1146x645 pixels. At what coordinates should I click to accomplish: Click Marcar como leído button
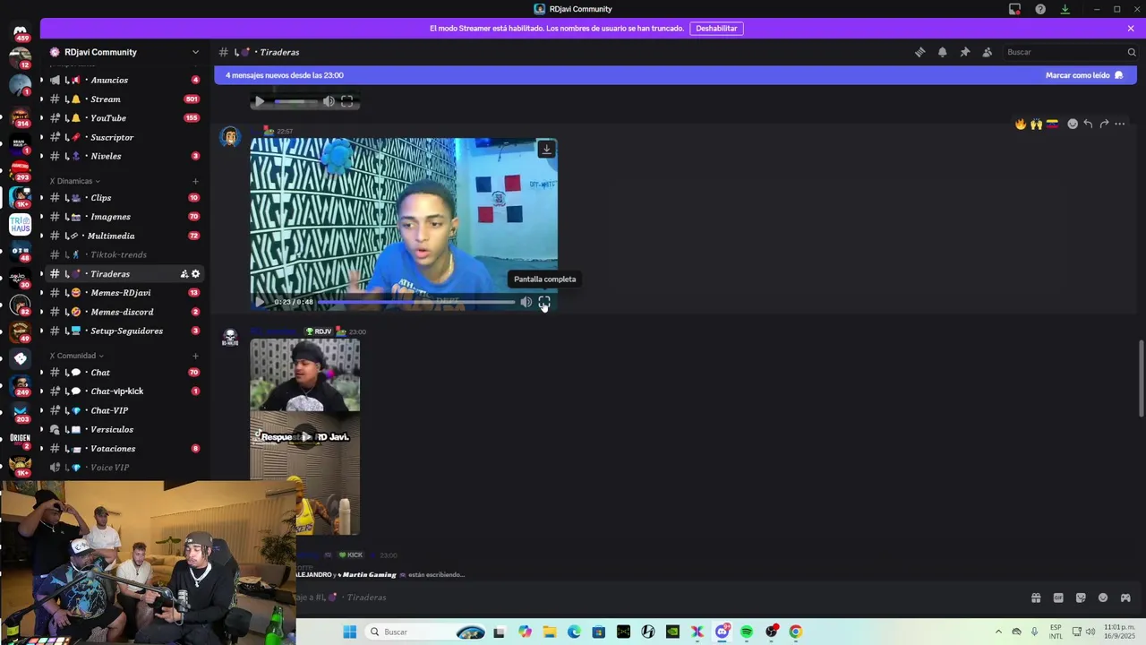point(1083,75)
